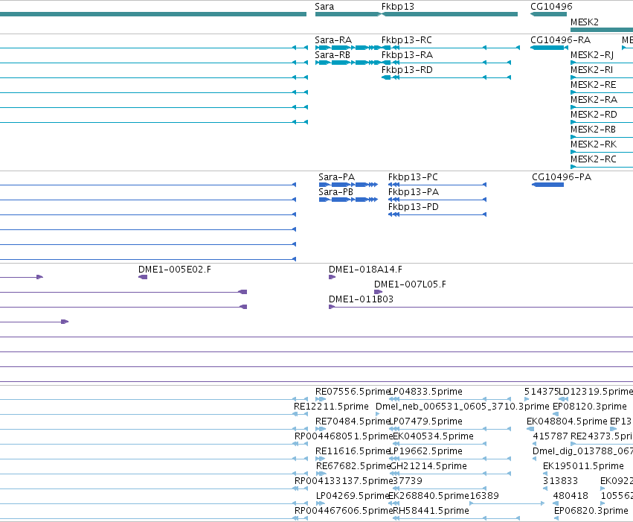Click the RP004467606.5prime EST label
The height and width of the screenshot is (522, 633).
point(344,511)
